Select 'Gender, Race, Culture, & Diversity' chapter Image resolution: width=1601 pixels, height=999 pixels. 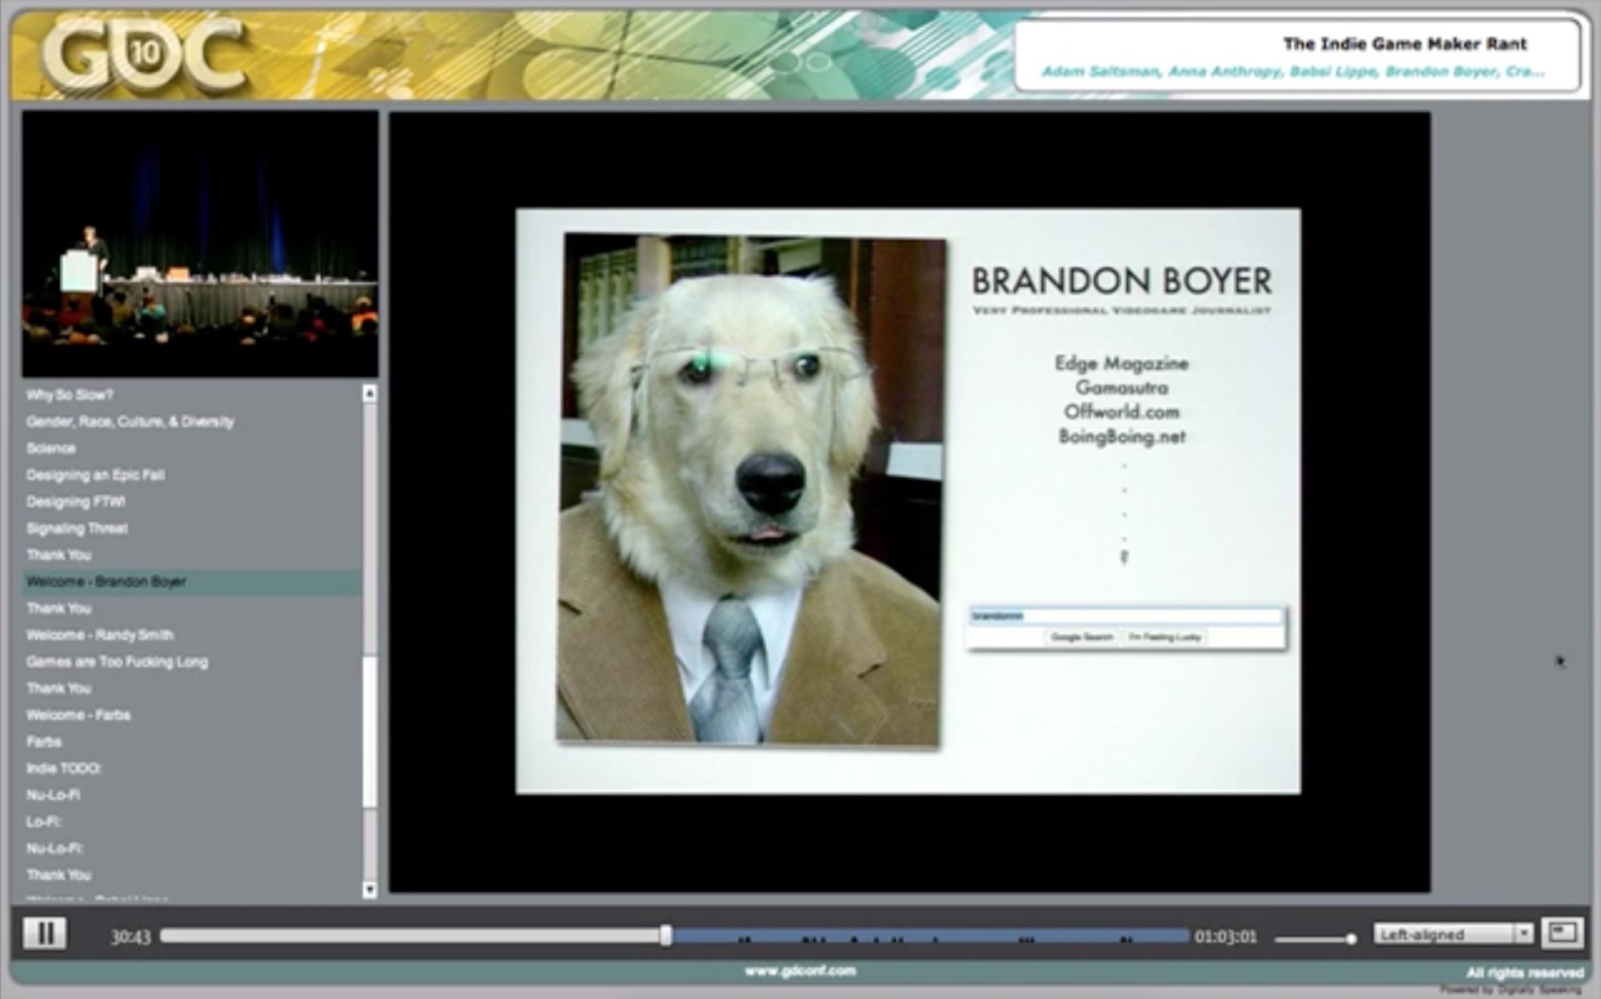(130, 421)
